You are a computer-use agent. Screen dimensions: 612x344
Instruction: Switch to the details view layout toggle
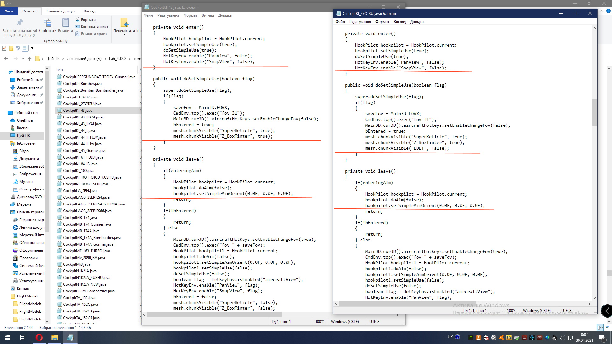pos(600,327)
